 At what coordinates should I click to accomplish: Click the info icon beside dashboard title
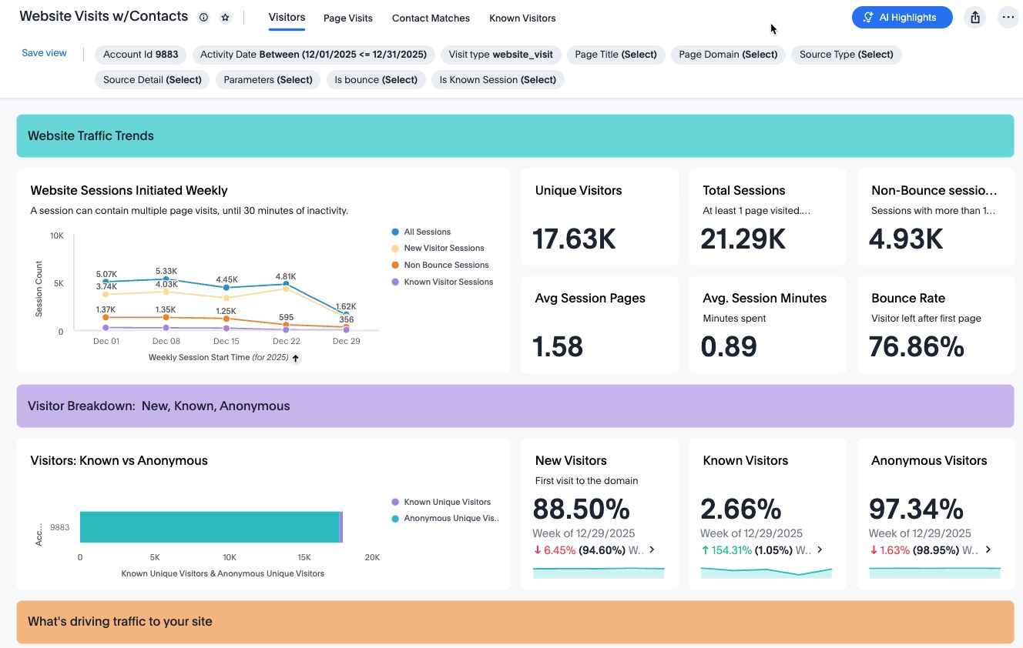tap(203, 17)
